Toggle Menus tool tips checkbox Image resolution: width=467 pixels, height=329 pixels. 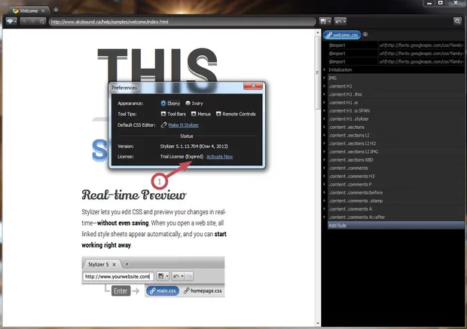pyautogui.click(x=194, y=114)
